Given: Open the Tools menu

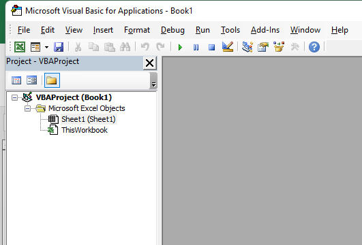Looking at the screenshot, I should click(x=230, y=30).
